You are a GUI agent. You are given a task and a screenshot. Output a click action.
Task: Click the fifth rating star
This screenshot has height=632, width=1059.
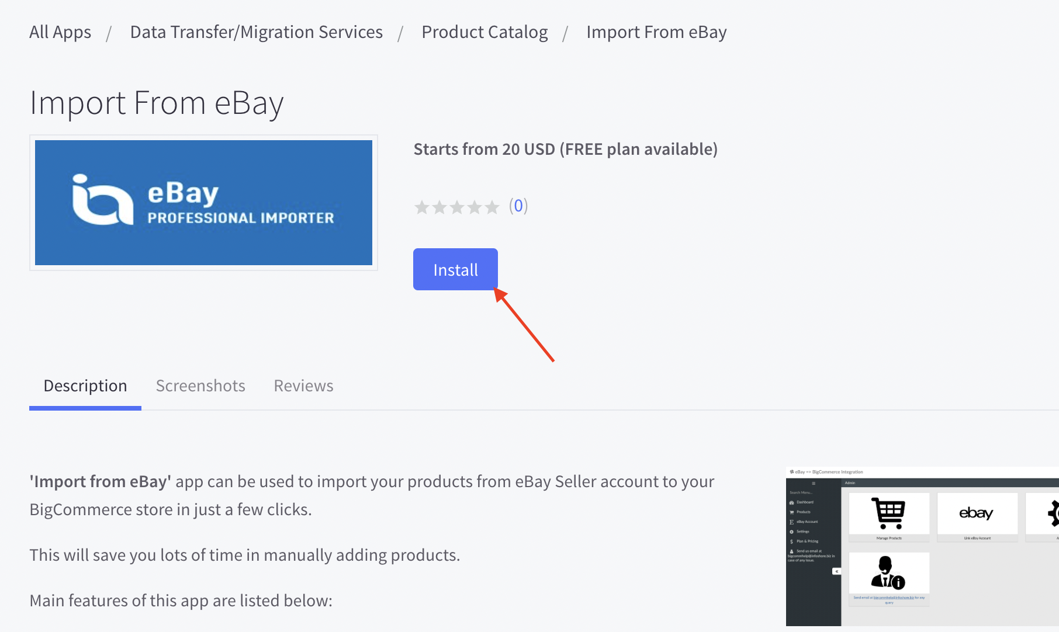[x=492, y=207]
